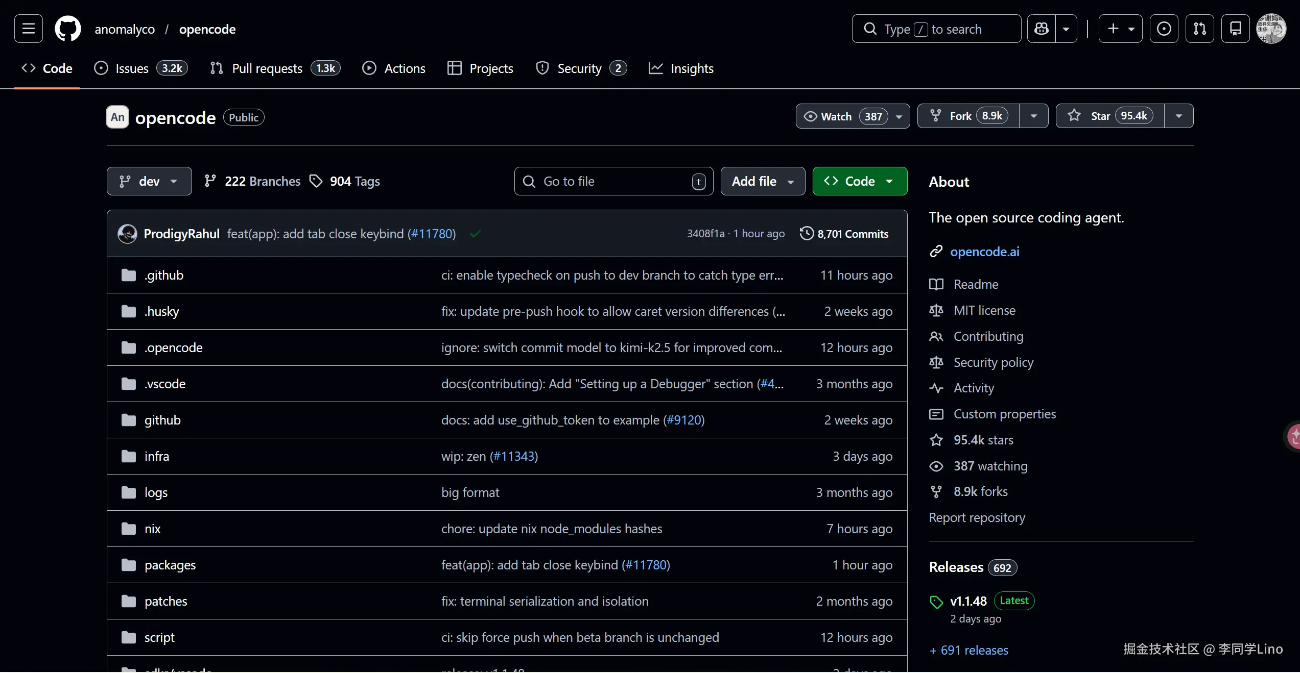1300x673 pixels.
Task: Open the + 691 releases link
Action: [x=968, y=651]
